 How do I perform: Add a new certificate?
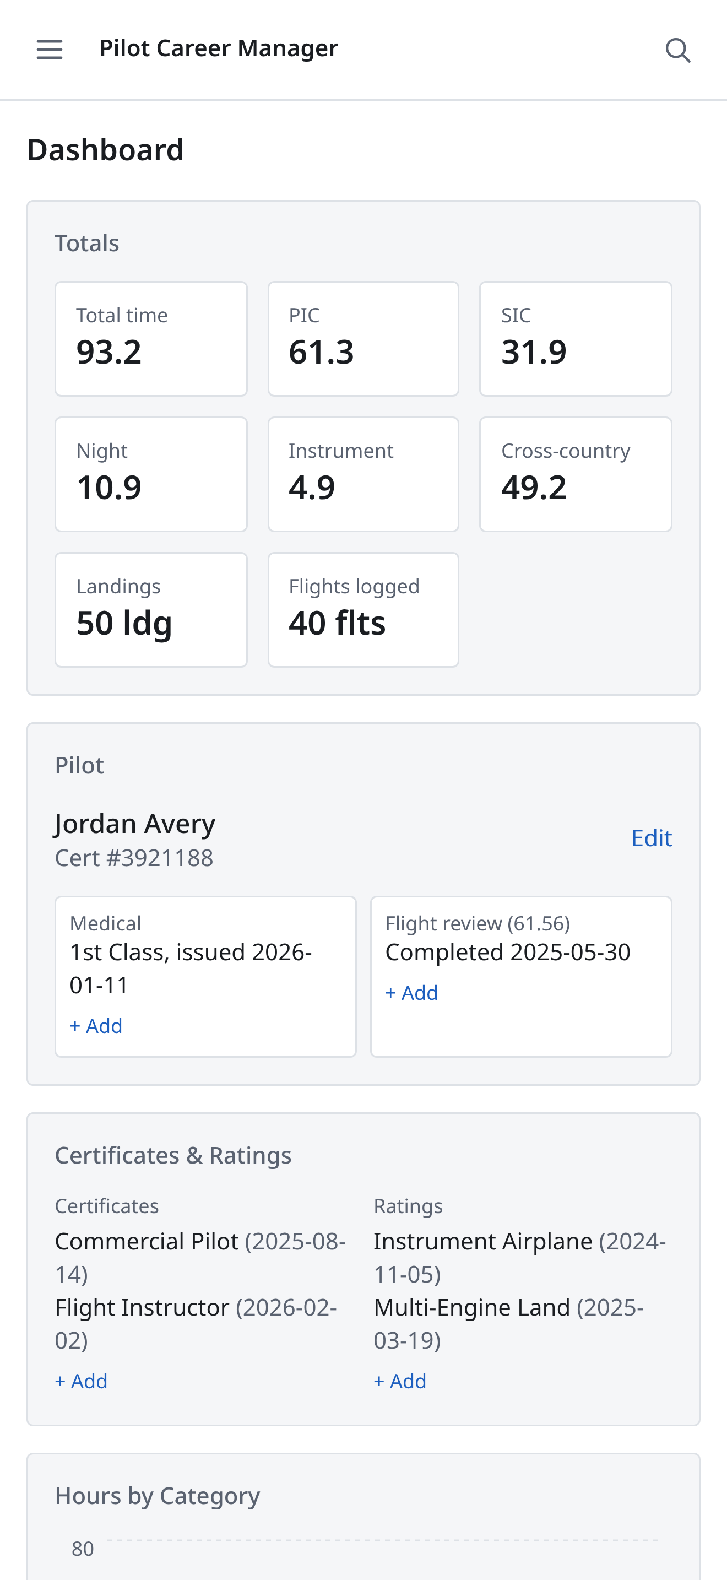[82, 1381]
